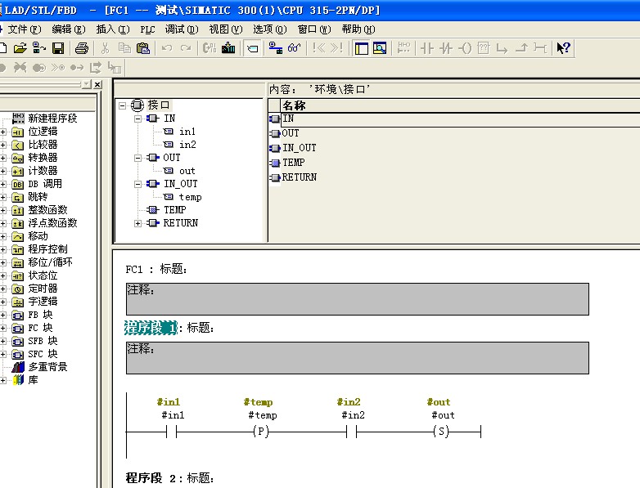This screenshot has width=640, height=488.
Task: Select the #out set coil in network
Action: click(441, 432)
